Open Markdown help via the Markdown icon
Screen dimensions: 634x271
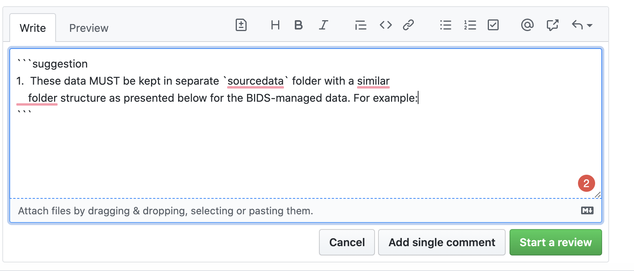[x=587, y=211]
